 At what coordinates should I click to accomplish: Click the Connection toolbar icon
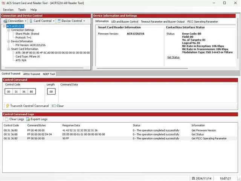(5, 21)
